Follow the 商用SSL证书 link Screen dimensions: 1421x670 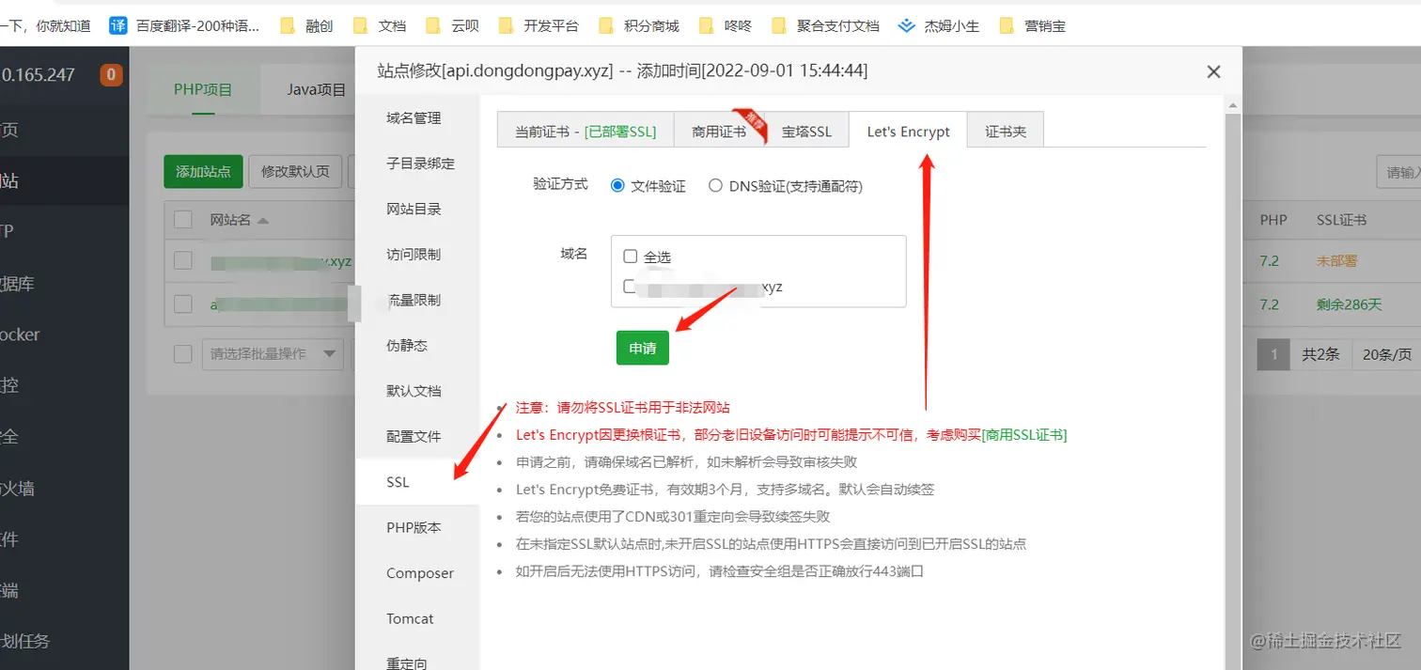[1024, 435]
